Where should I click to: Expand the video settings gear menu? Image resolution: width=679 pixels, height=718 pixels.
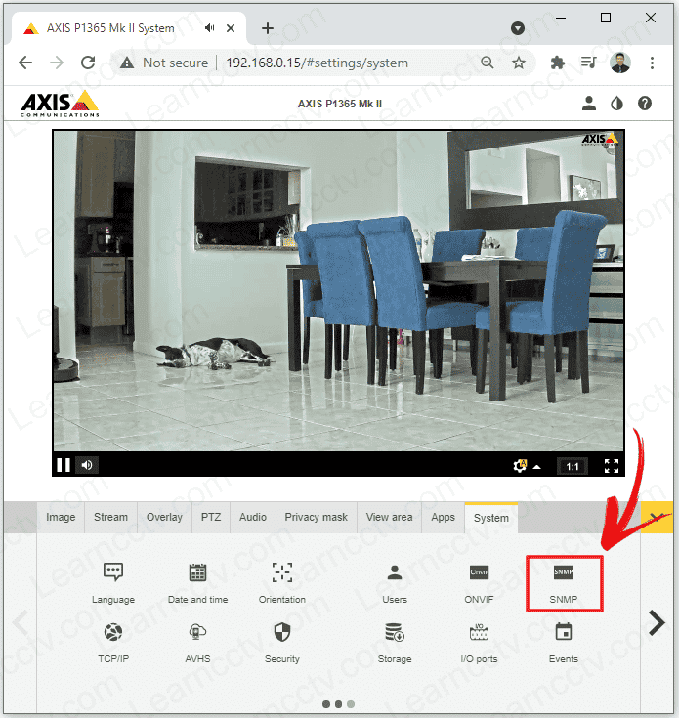[521, 466]
